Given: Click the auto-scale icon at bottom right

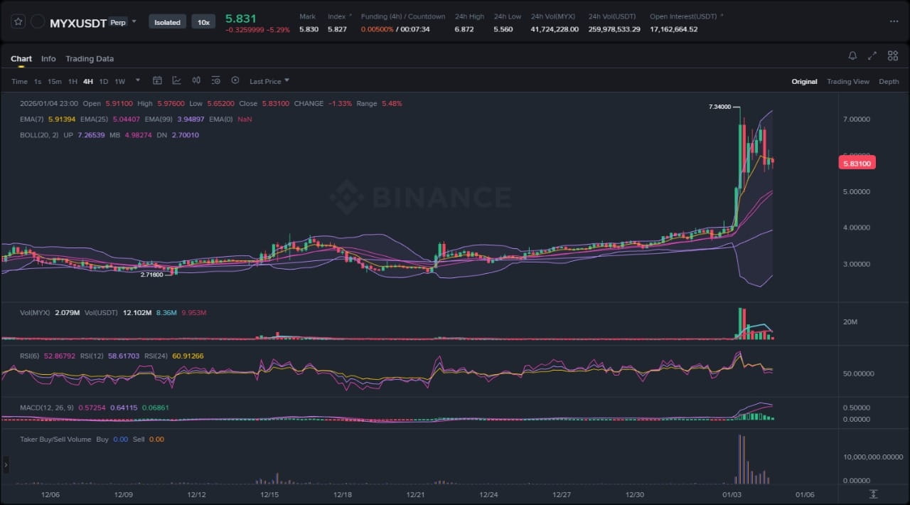Looking at the screenshot, I should [873, 494].
